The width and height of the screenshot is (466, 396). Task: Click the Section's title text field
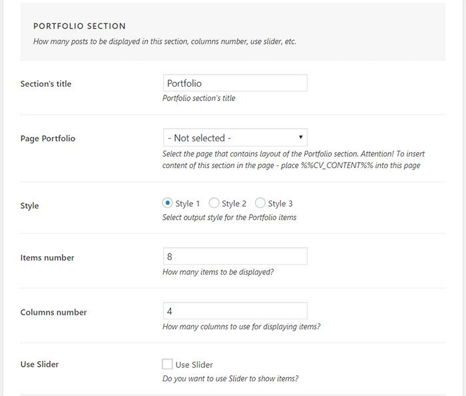(x=234, y=83)
